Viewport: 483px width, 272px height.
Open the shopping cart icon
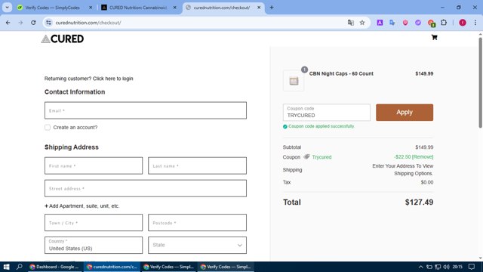[435, 38]
